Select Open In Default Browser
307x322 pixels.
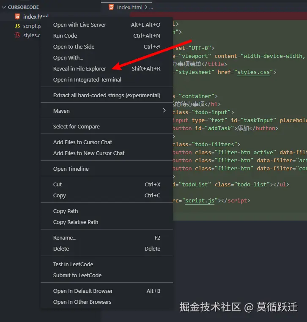pyautogui.click(x=107, y=291)
